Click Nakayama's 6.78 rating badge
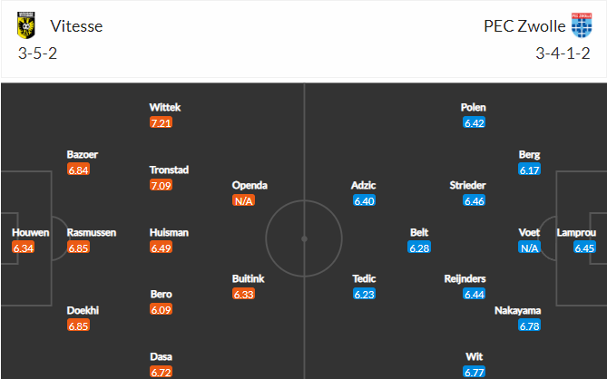The image size is (607, 379). [529, 326]
